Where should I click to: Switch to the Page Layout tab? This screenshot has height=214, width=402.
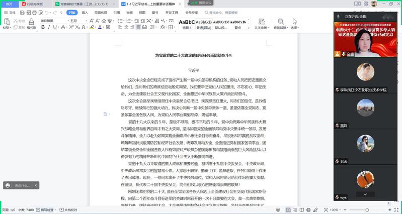tap(101, 13)
